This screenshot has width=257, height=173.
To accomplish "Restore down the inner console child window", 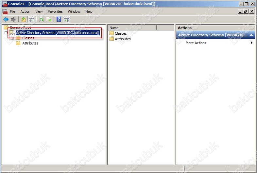I will [246, 11].
